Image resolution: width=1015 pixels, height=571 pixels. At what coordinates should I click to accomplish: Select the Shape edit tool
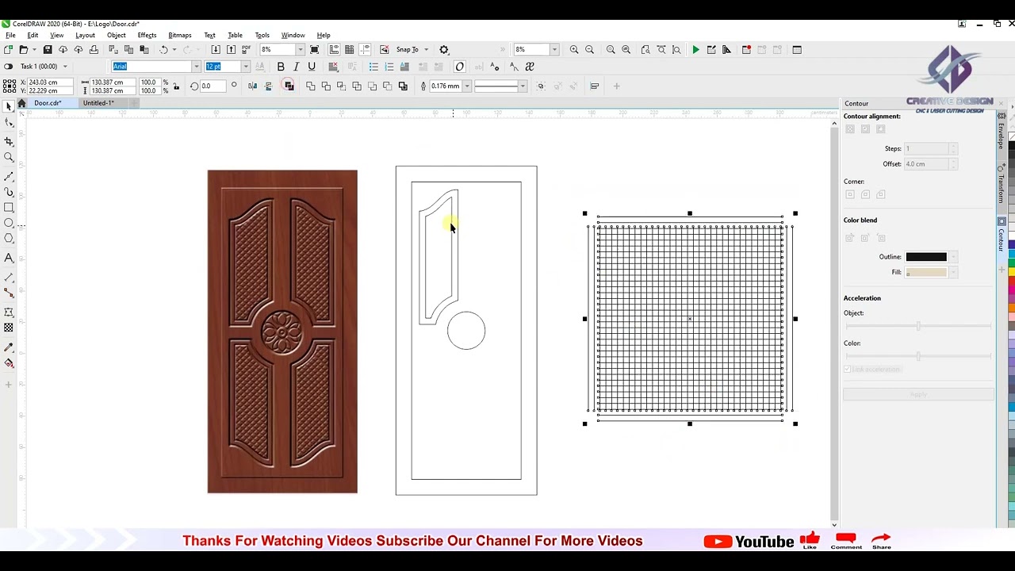[9, 123]
